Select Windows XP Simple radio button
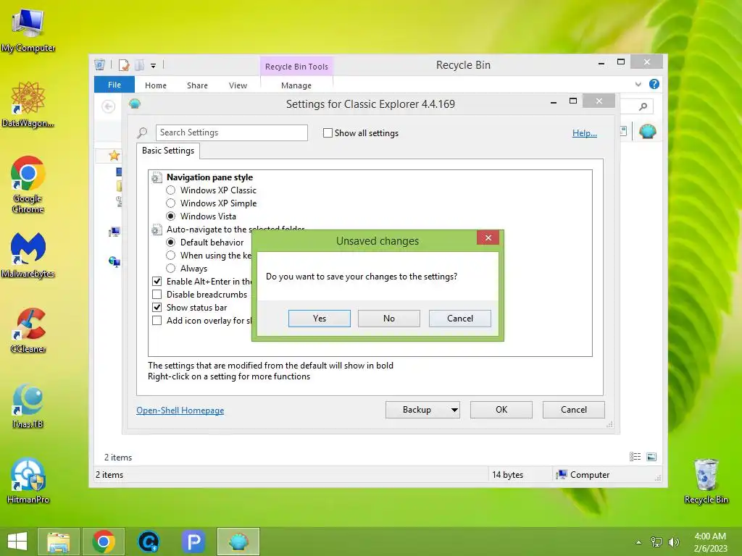 pos(171,203)
